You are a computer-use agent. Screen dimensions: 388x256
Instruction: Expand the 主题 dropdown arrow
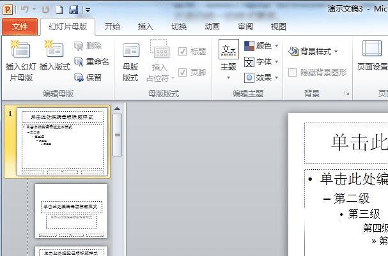[x=229, y=78]
